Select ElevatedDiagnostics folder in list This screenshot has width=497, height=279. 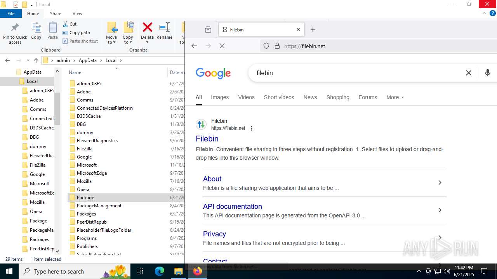[97, 141]
